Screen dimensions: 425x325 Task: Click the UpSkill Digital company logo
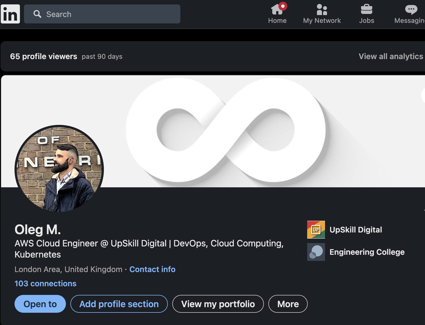click(316, 230)
